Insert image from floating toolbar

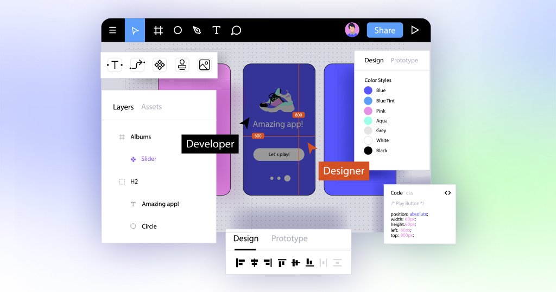204,65
